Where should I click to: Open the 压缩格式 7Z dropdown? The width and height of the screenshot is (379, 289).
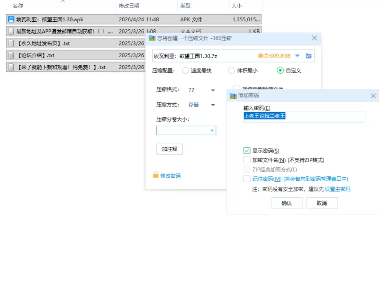pyautogui.click(x=213, y=90)
